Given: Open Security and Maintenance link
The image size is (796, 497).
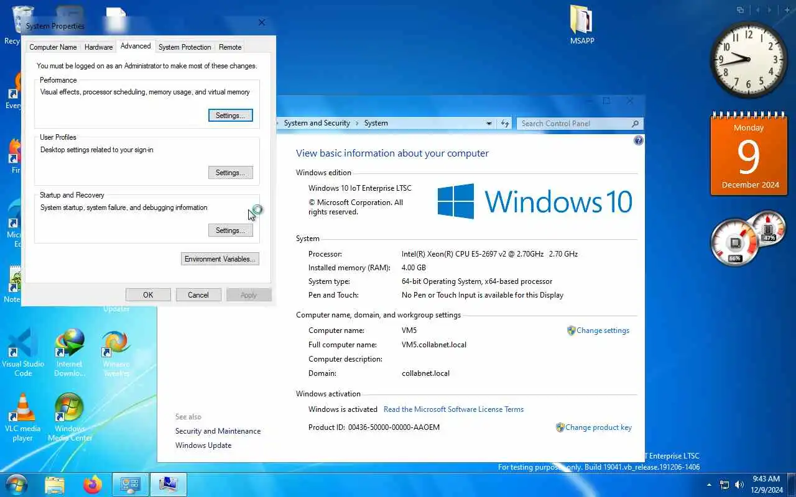Looking at the screenshot, I should 218,431.
